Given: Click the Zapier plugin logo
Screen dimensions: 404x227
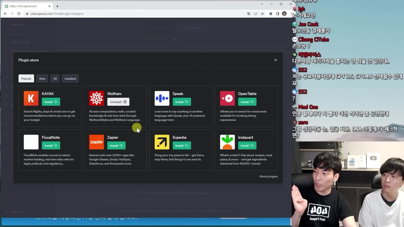Looking at the screenshot, I should point(96,142).
